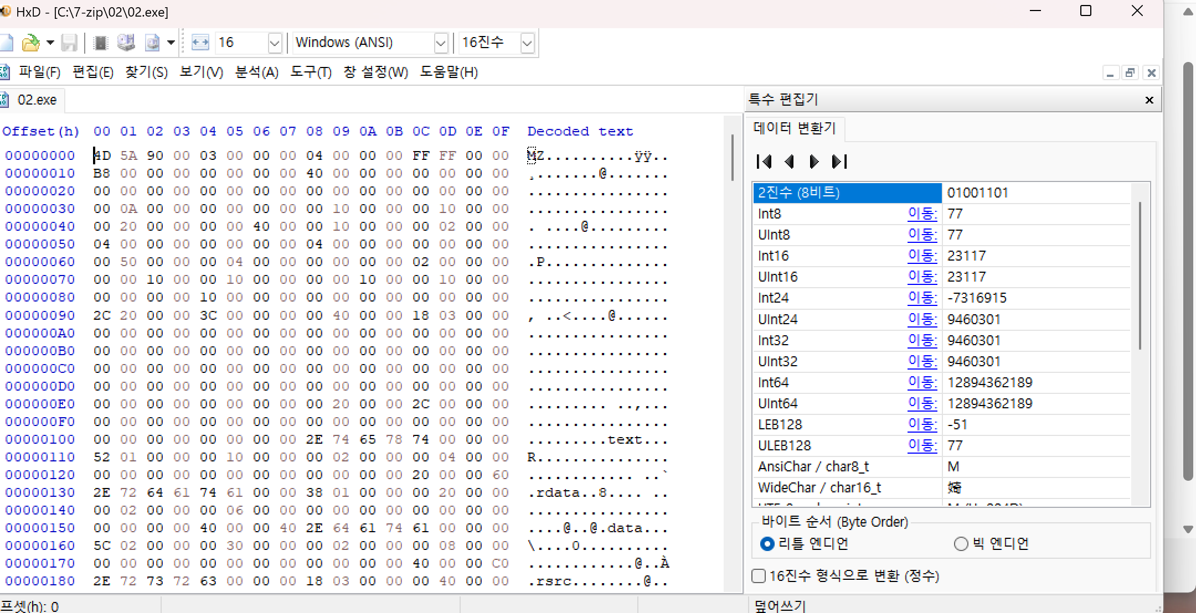This screenshot has height=613, width=1196.
Task: Jump to first byte navigation arrow
Action: pos(764,162)
